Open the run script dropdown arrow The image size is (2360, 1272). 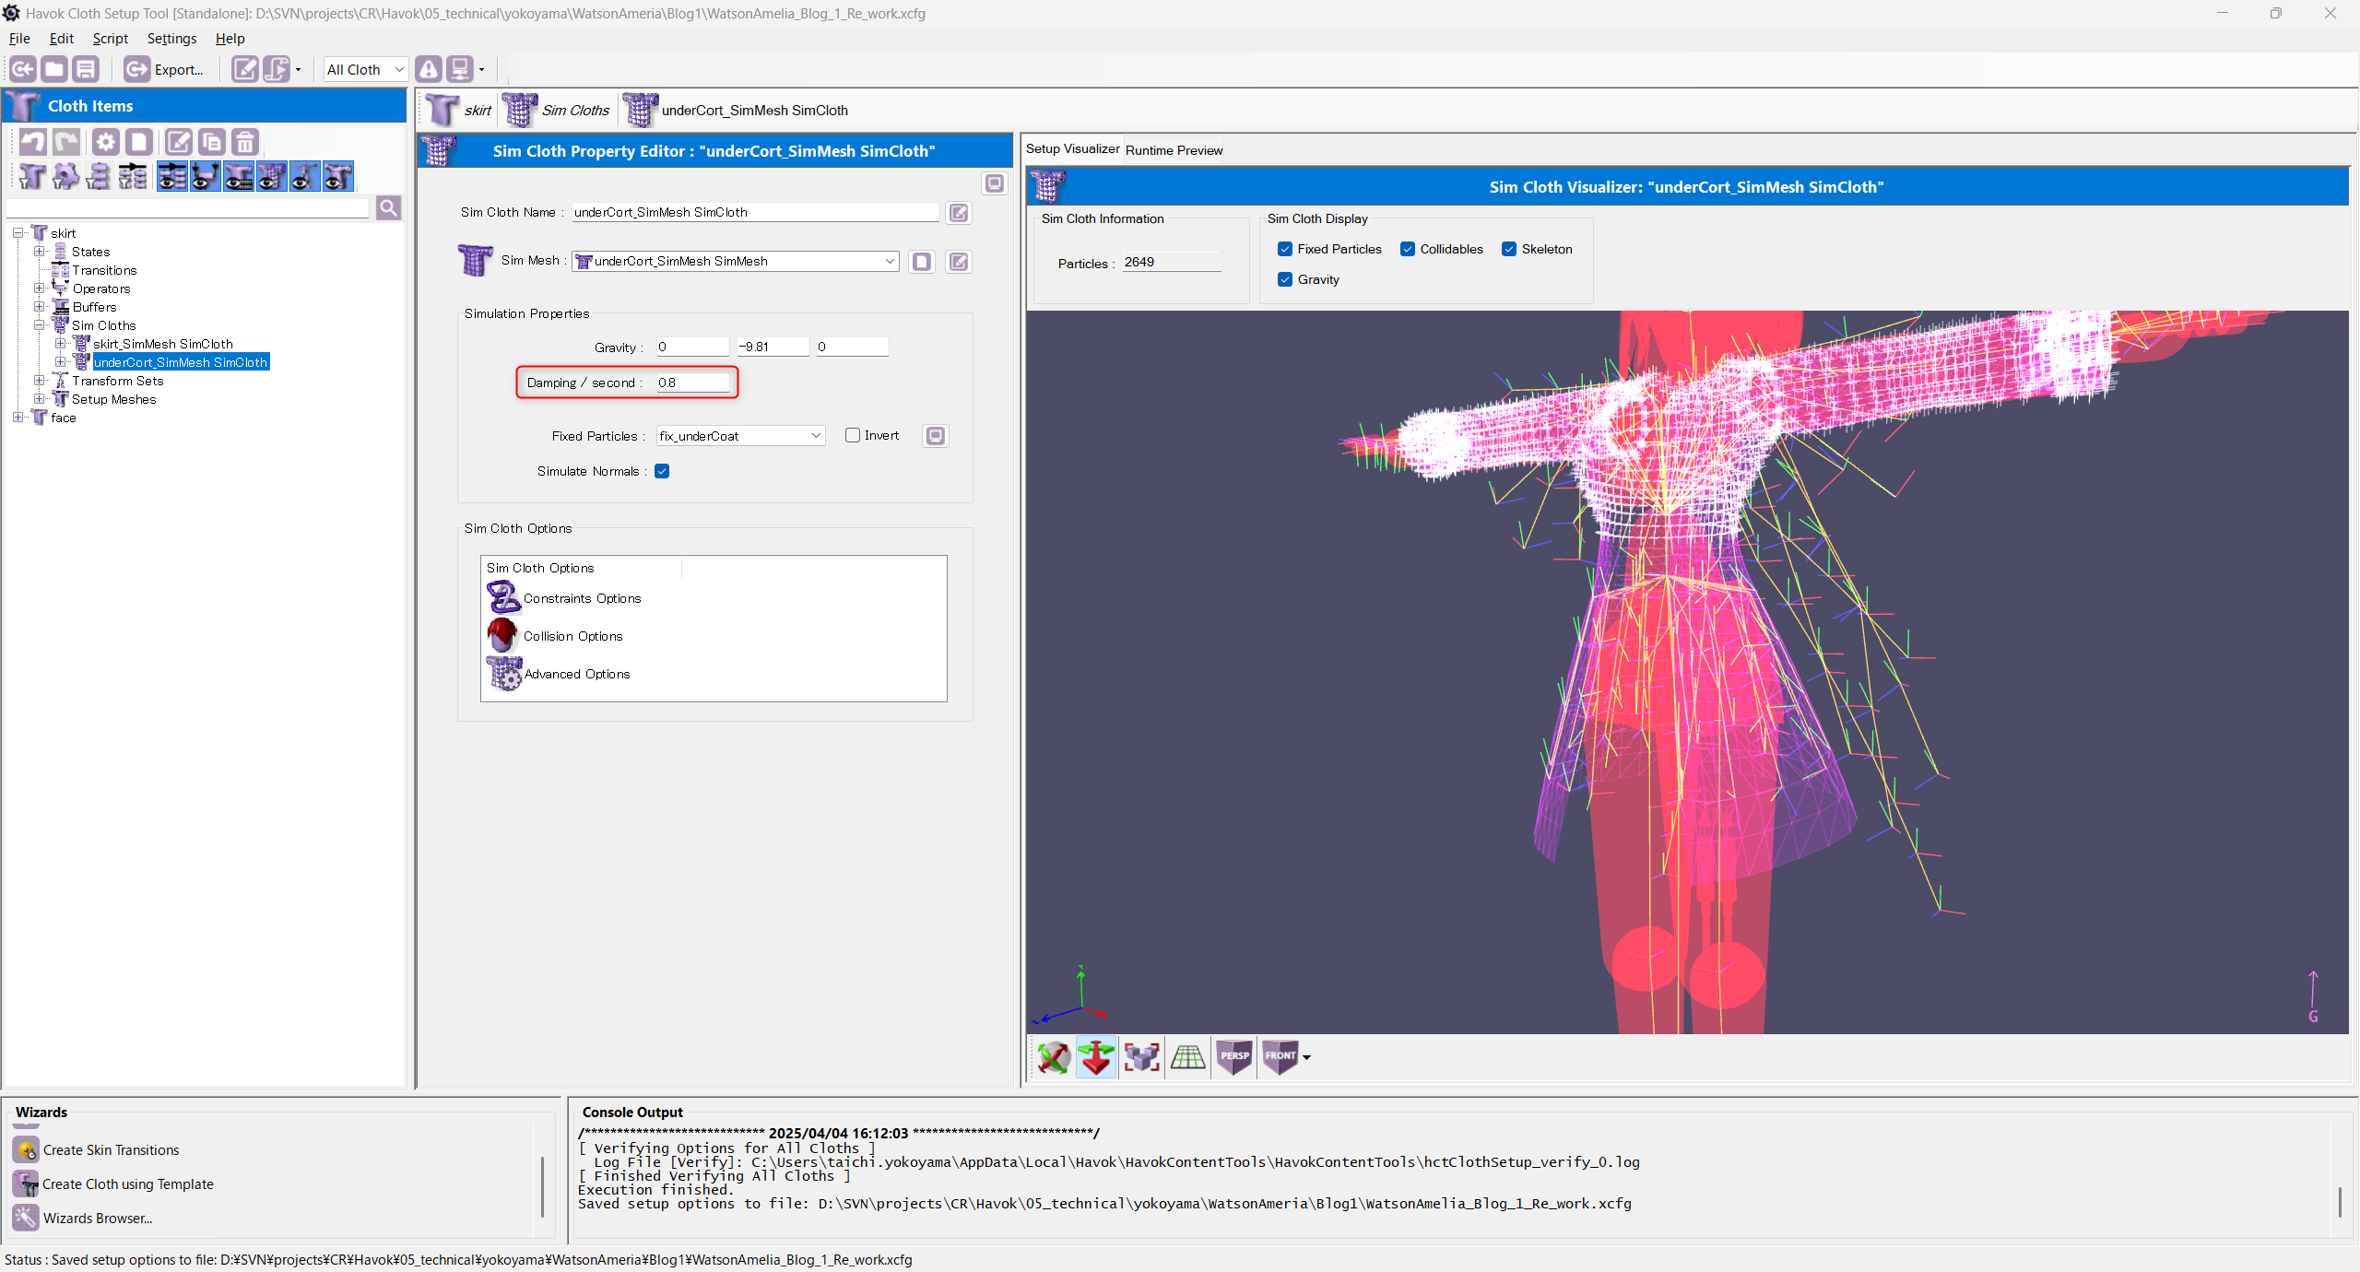pyautogui.click(x=298, y=69)
